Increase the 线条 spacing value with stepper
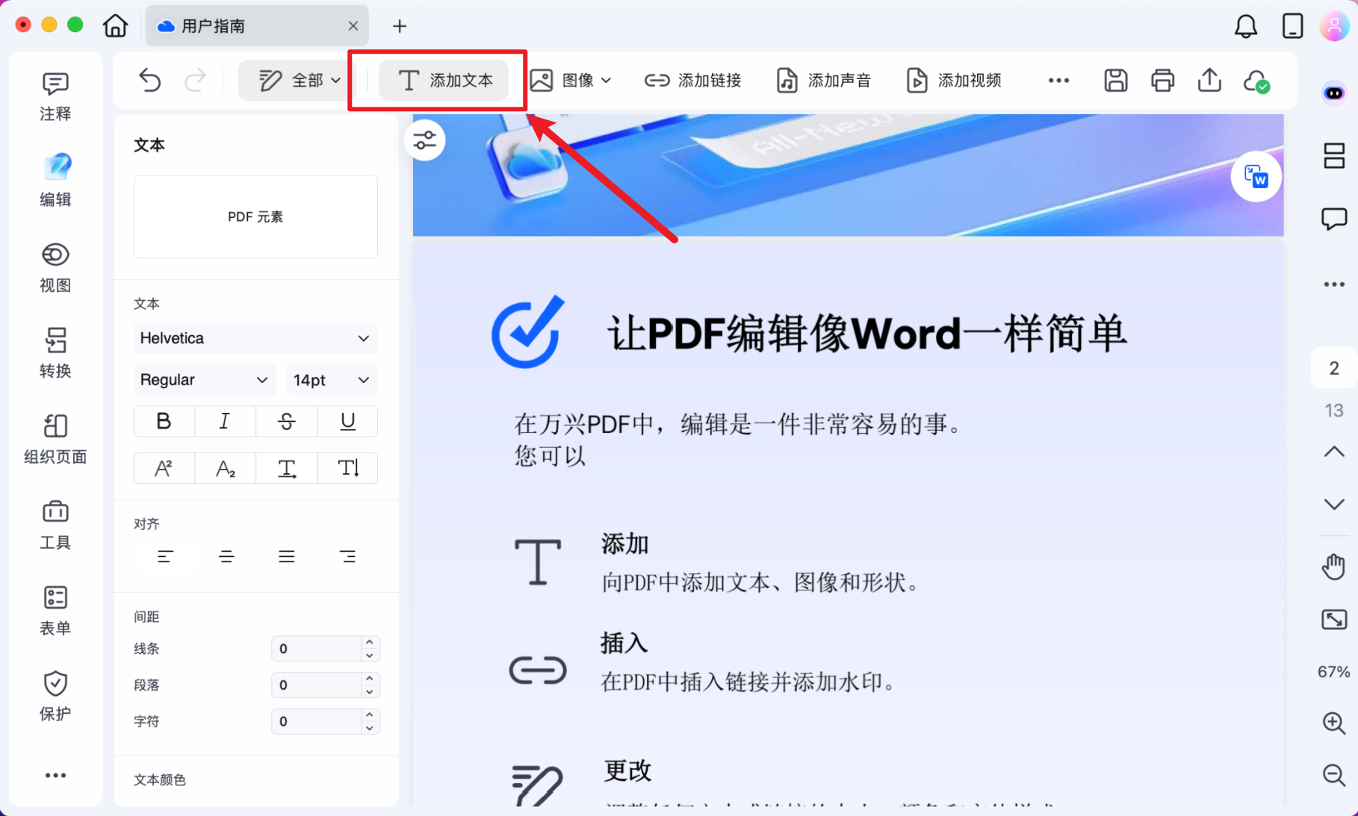The width and height of the screenshot is (1358, 816). coord(369,643)
